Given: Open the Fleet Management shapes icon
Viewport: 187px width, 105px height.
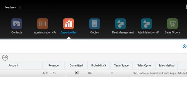Looking at the screenshot, I should point(120,24).
